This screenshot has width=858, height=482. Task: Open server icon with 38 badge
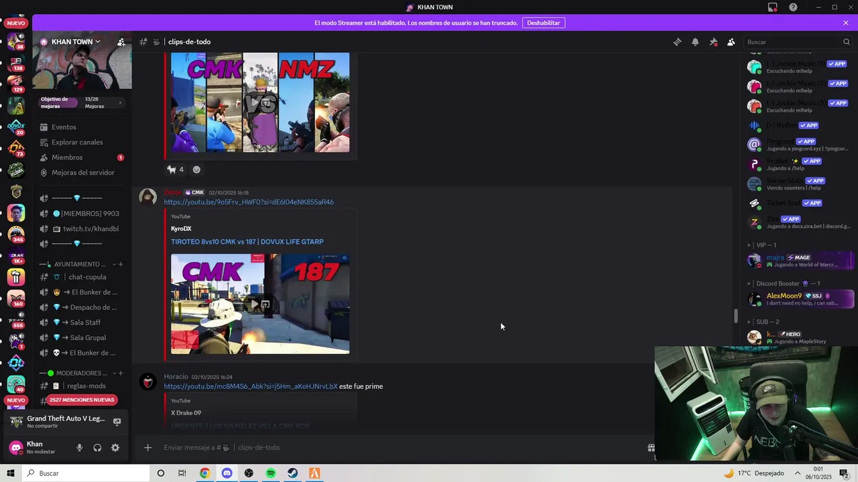pos(16,41)
